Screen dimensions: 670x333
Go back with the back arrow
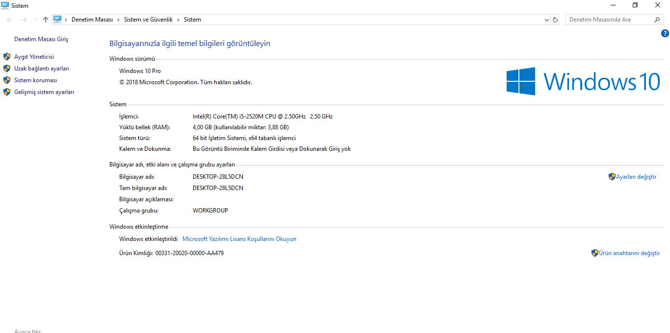point(10,20)
